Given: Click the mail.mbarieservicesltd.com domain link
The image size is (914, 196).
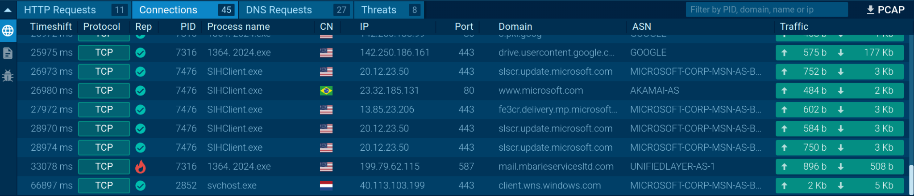Looking at the screenshot, I should pos(556,167).
